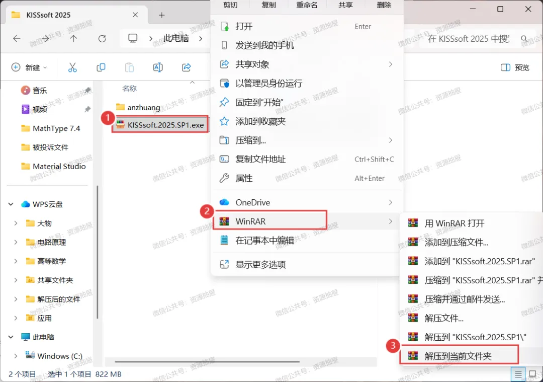Choose 发送到我的手机
This screenshot has width=543, height=382.
pyautogui.click(x=307, y=45)
